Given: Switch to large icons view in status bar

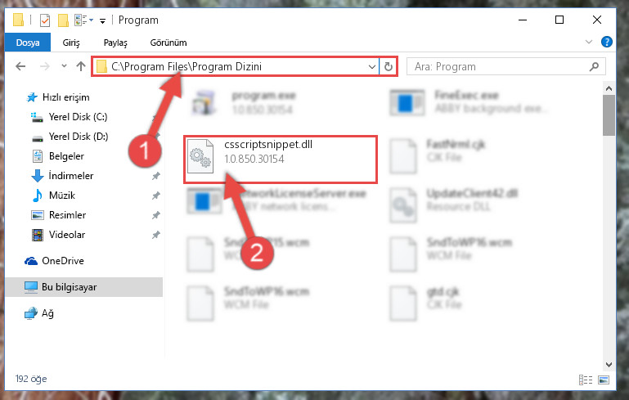Looking at the screenshot, I should click(604, 380).
